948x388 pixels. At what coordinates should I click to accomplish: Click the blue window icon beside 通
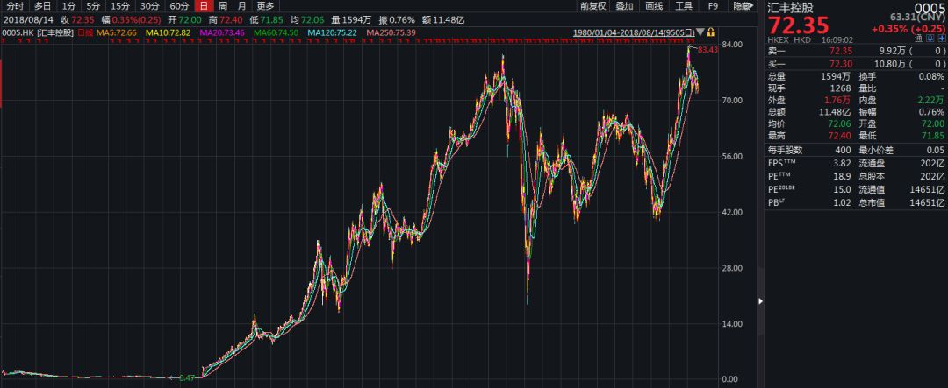pyautogui.click(x=930, y=39)
